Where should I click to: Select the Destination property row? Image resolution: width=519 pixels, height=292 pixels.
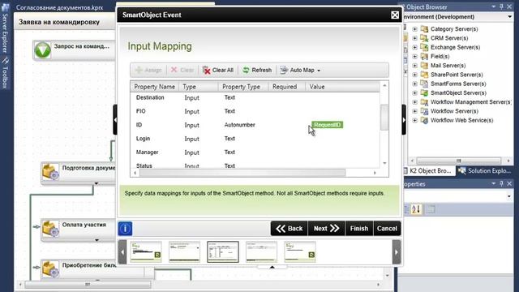255,97
